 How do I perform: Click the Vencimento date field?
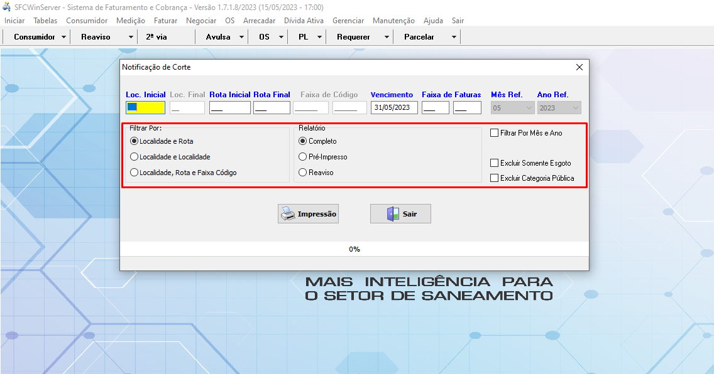click(x=394, y=108)
